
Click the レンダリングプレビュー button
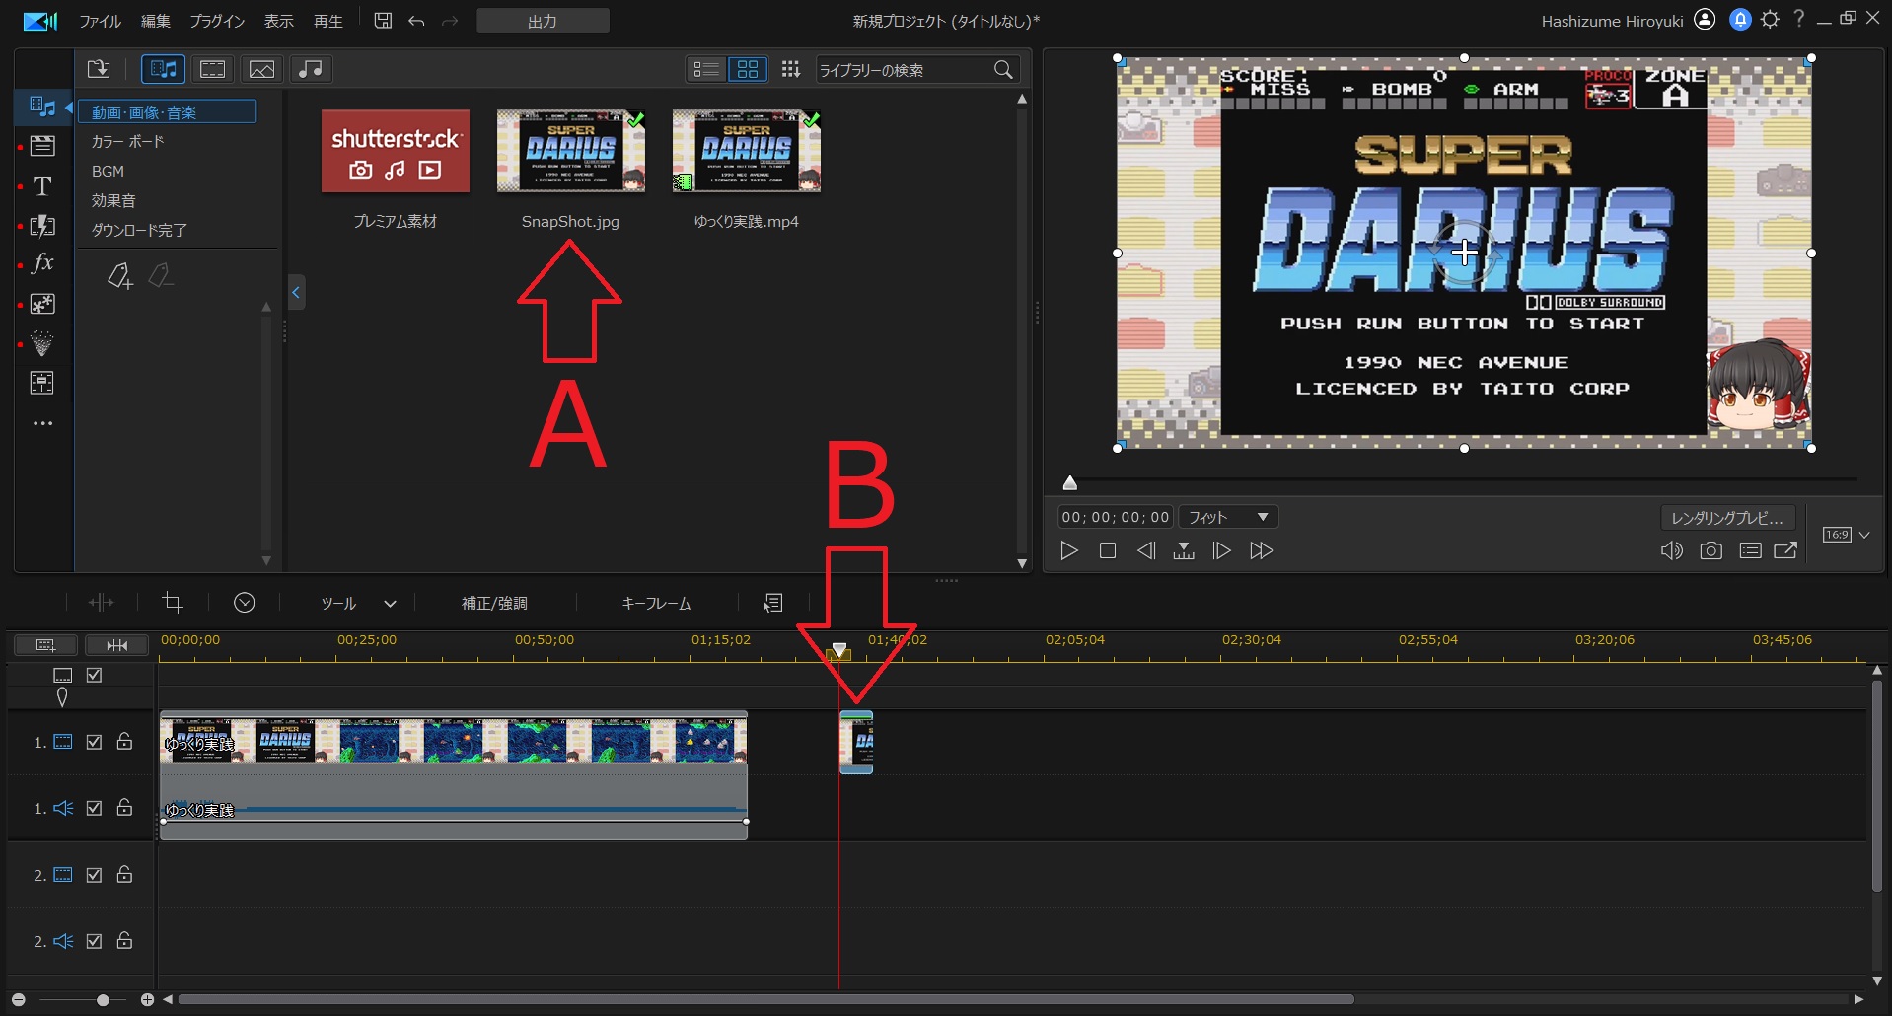[1727, 518]
